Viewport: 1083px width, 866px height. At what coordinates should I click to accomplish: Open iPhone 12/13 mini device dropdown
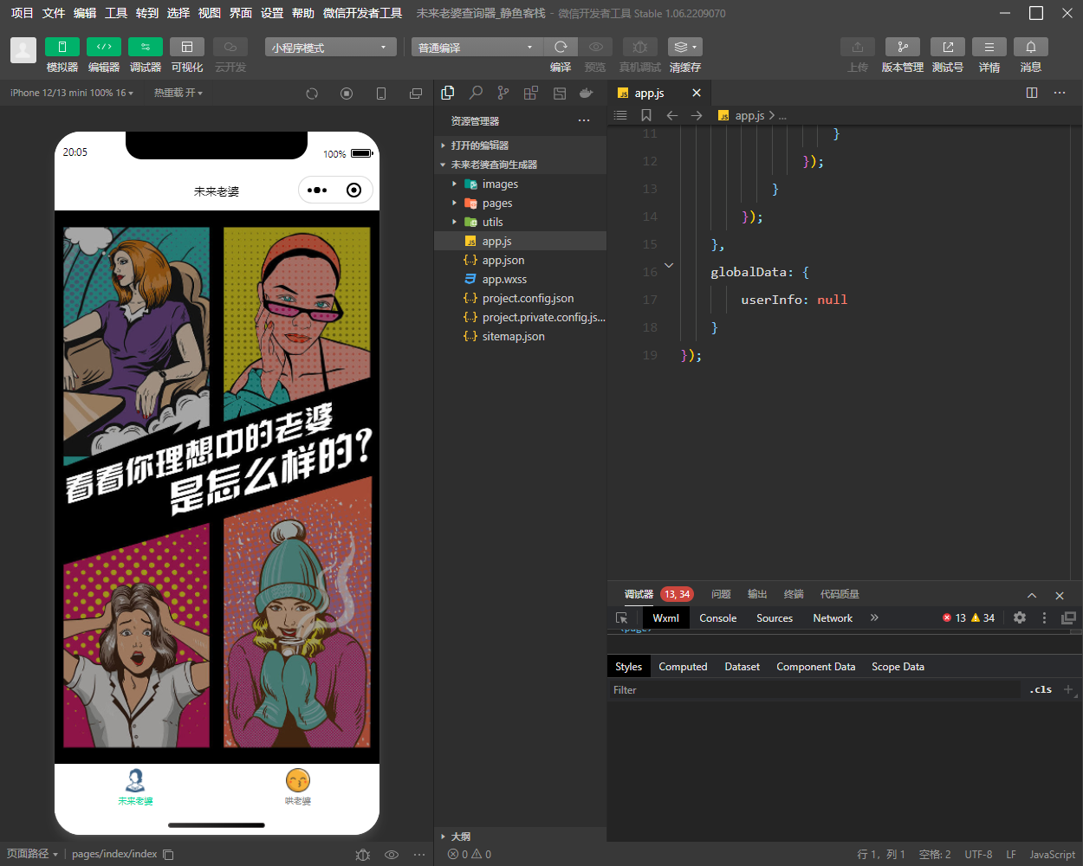(x=71, y=93)
